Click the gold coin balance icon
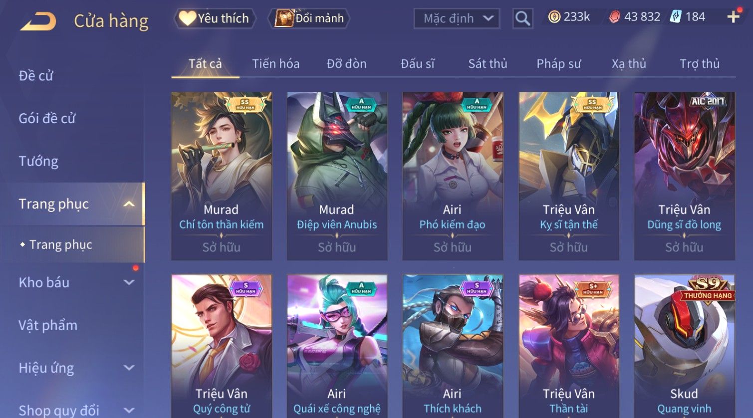This screenshot has width=753, height=418. 554,17
